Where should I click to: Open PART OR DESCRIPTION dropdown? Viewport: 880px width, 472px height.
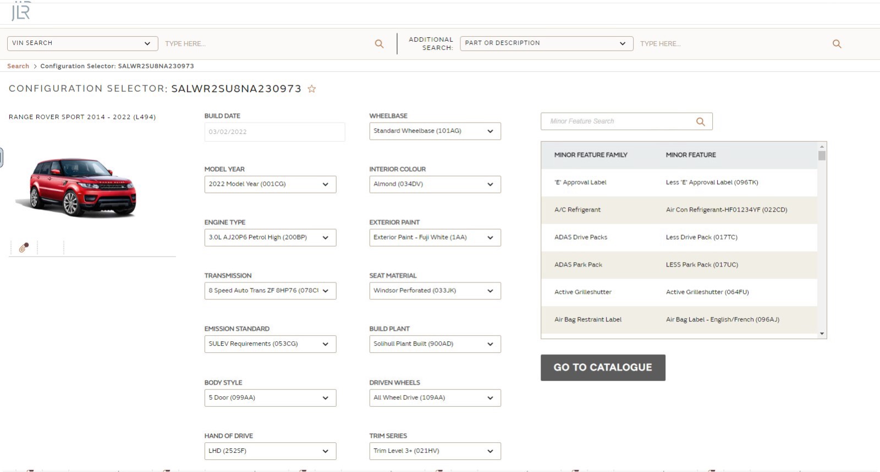tap(547, 43)
